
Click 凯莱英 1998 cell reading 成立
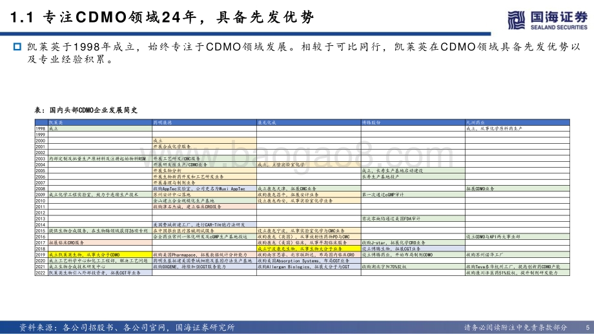pos(100,128)
